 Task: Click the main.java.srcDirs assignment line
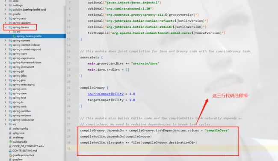[x=108, y=69]
